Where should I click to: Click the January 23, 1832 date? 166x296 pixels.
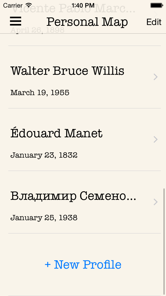pyautogui.click(x=44, y=155)
